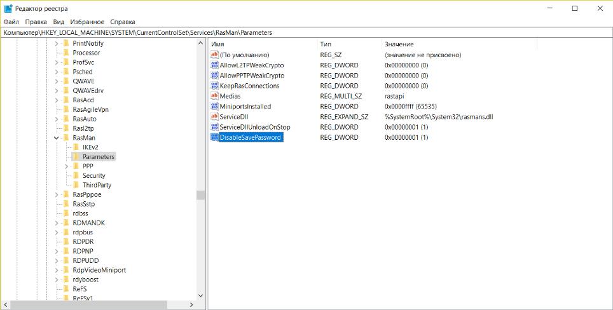613x310 pixels.
Task: Select the REG_MULTI_SZ type cell
Action: 341,96
